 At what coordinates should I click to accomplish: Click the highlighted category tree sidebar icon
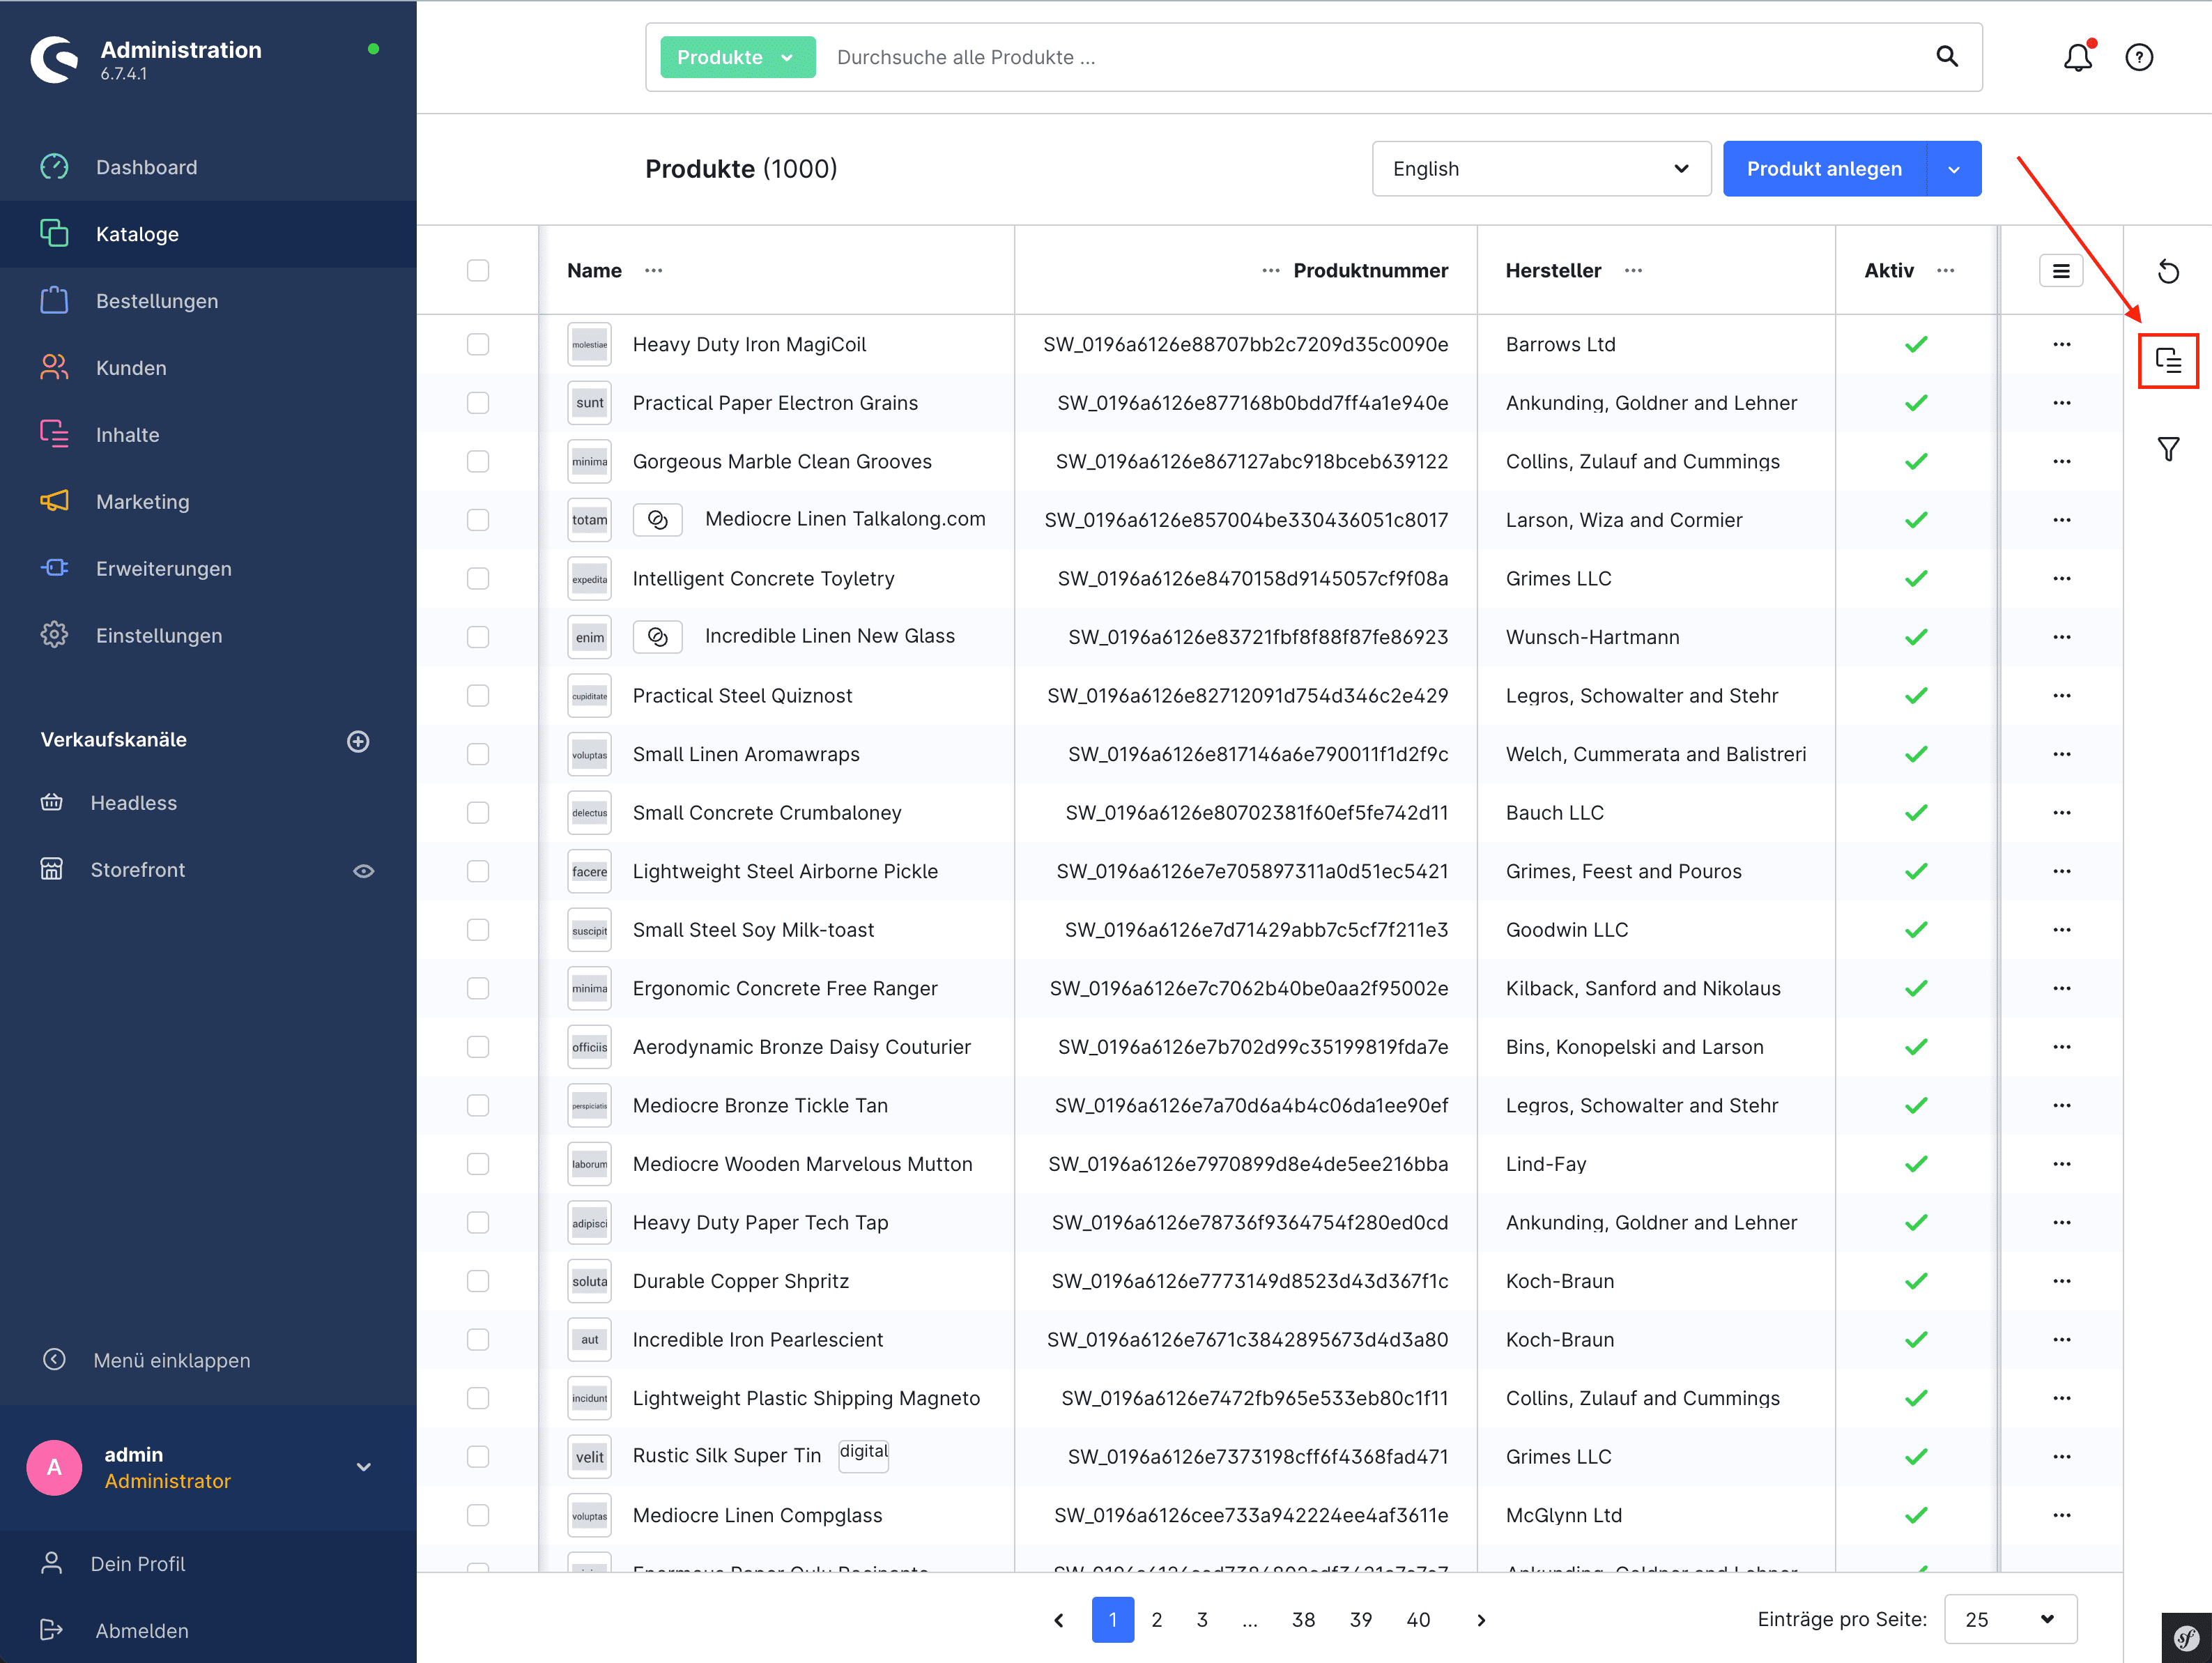2167,360
